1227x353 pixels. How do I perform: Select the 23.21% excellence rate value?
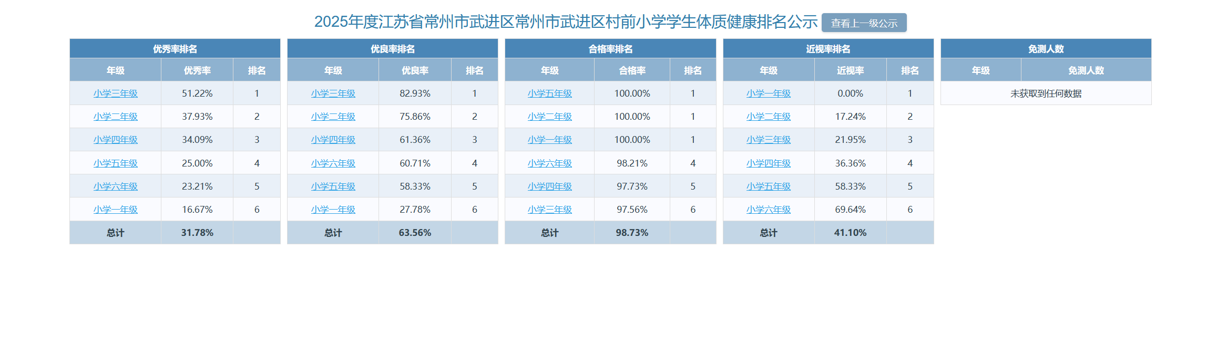[197, 186]
